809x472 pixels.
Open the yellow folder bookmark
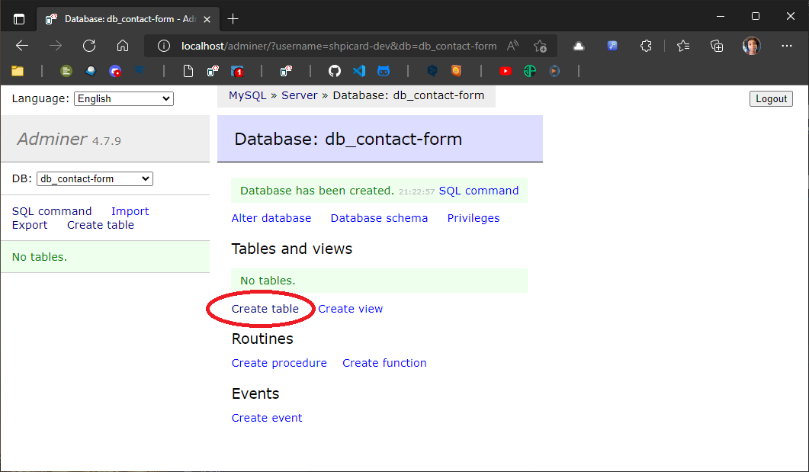(x=18, y=71)
